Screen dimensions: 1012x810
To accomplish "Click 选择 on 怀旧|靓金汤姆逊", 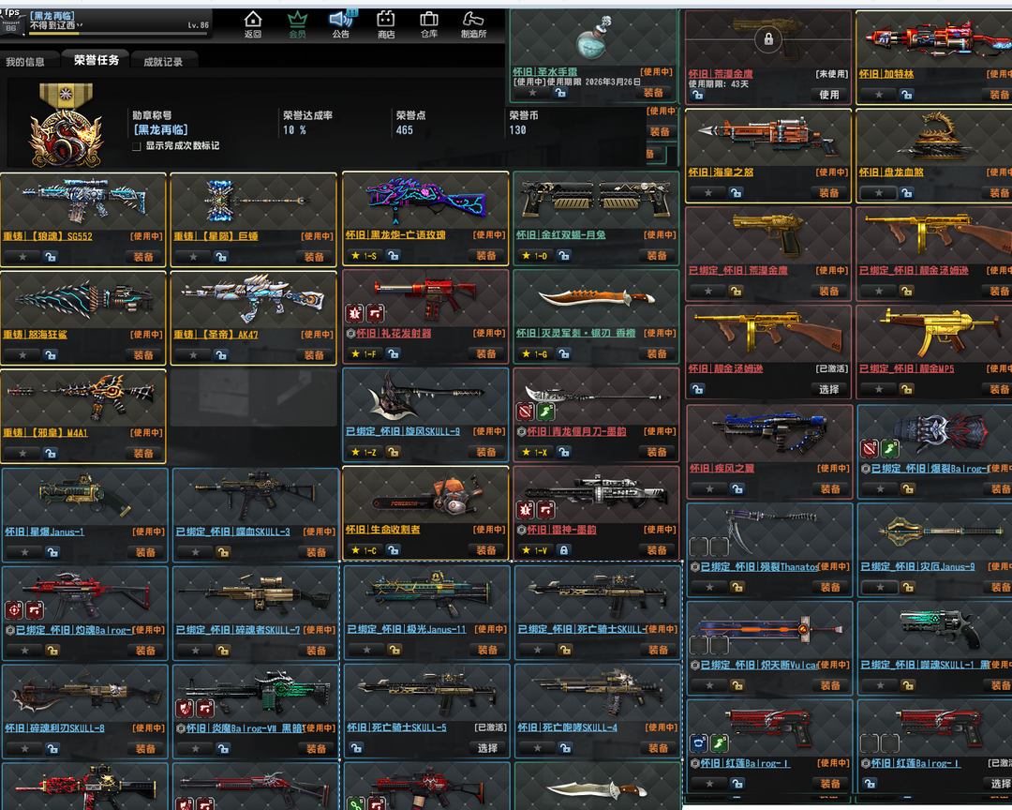I will pos(828,389).
